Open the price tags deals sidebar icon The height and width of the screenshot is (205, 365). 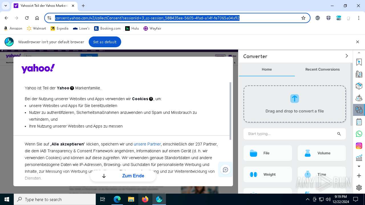(x=359, y=98)
